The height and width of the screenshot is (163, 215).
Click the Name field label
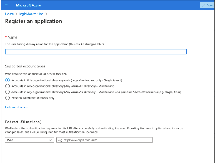click(12, 37)
